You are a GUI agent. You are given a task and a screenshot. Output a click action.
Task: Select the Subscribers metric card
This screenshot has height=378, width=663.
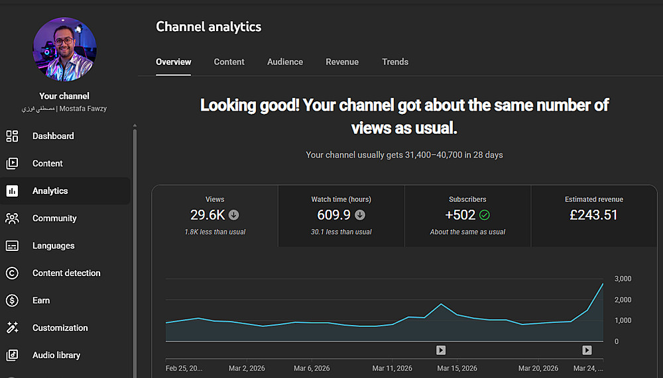click(467, 216)
